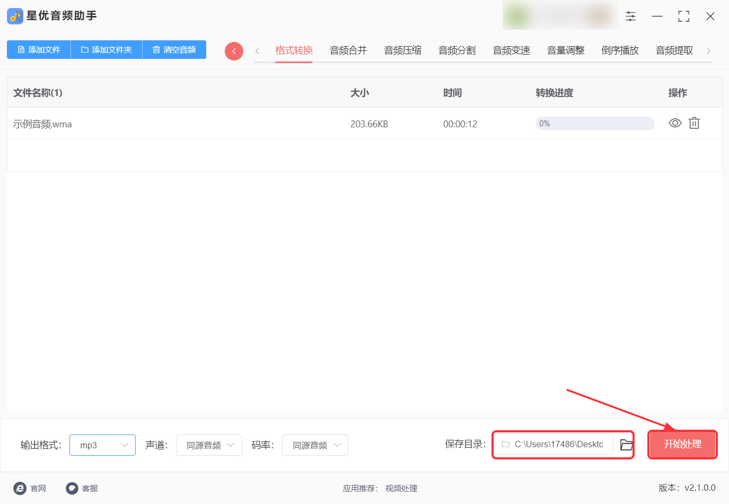Click the 视频处理 recommended app link

pos(401,488)
